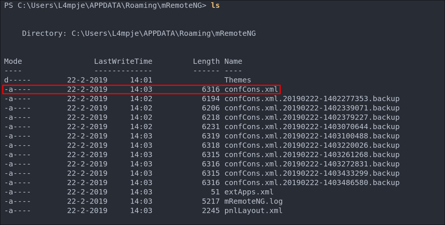This screenshot has width=445, height=225.
Task: Click confCons.xml.20190222-1403070644.backup entry
Action: click(x=312, y=126)
